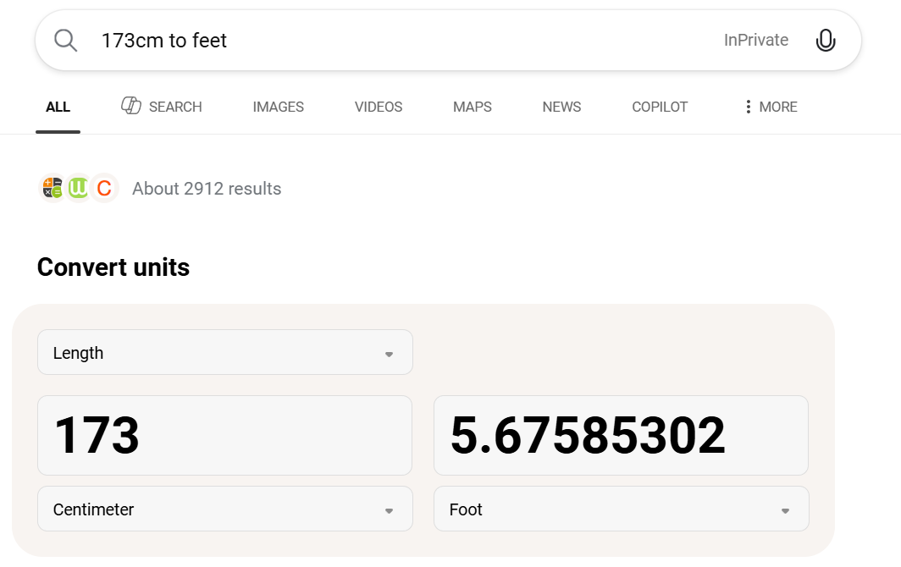901x567 pixels.
Task: Switch to the VIDEOS tab
Action: pyautogui.click(x=378, y=107)
